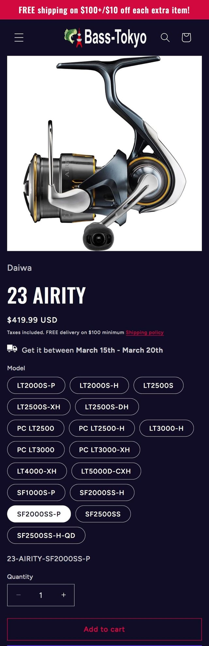Choose the SF1000S-P model
Image resolution: width=209 pixels, height=646 pixels.
(x=36, y=493)
